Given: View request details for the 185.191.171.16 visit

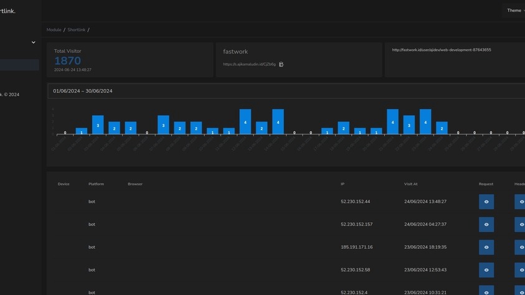Looking at the screenshot, I should point(486,247).
